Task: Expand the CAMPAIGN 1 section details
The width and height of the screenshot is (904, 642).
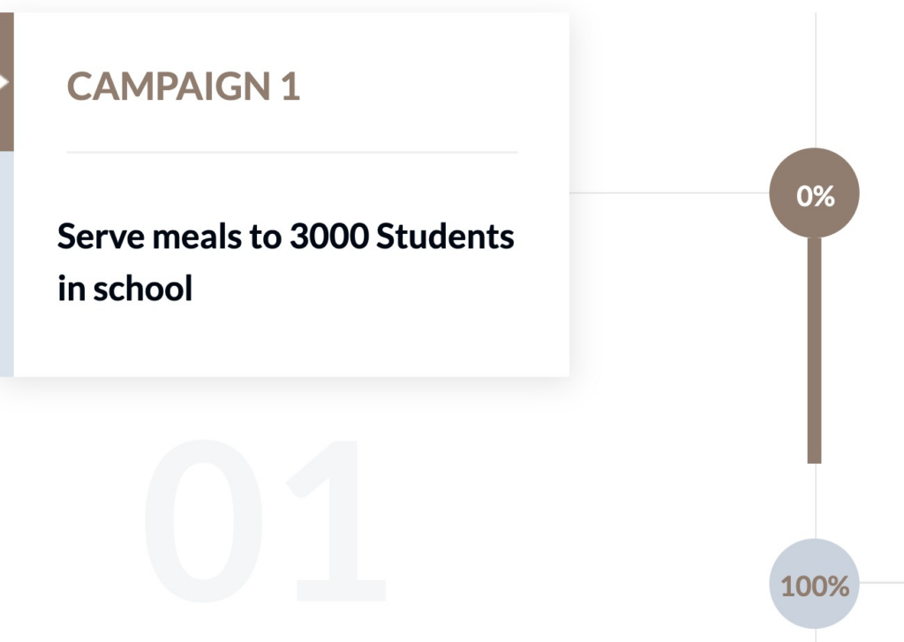Action: click(183, 86)
